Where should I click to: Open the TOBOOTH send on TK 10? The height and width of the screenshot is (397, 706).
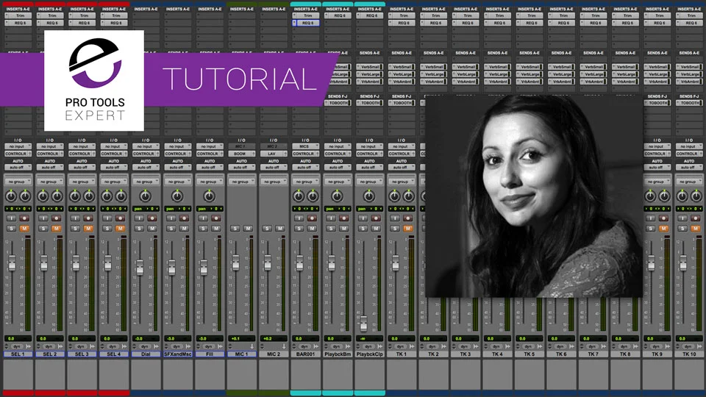[689, 103]
